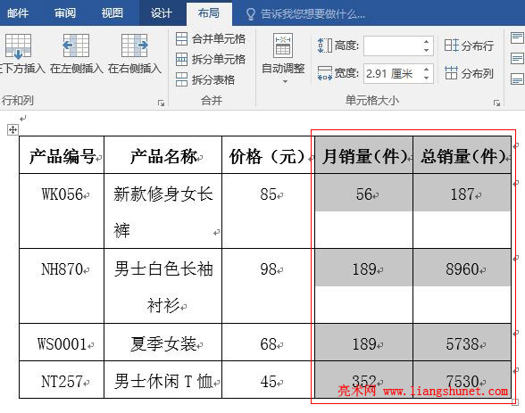This screenshot has height=413, width=525.
Task: Click the top alignment icon at the ribbon's right edge
Action: click(517, 37)
